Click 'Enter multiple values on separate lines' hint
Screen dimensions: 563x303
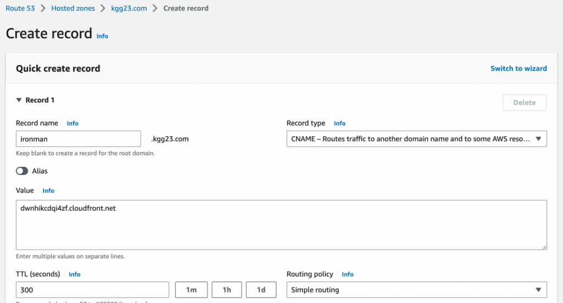coord(70,256)
